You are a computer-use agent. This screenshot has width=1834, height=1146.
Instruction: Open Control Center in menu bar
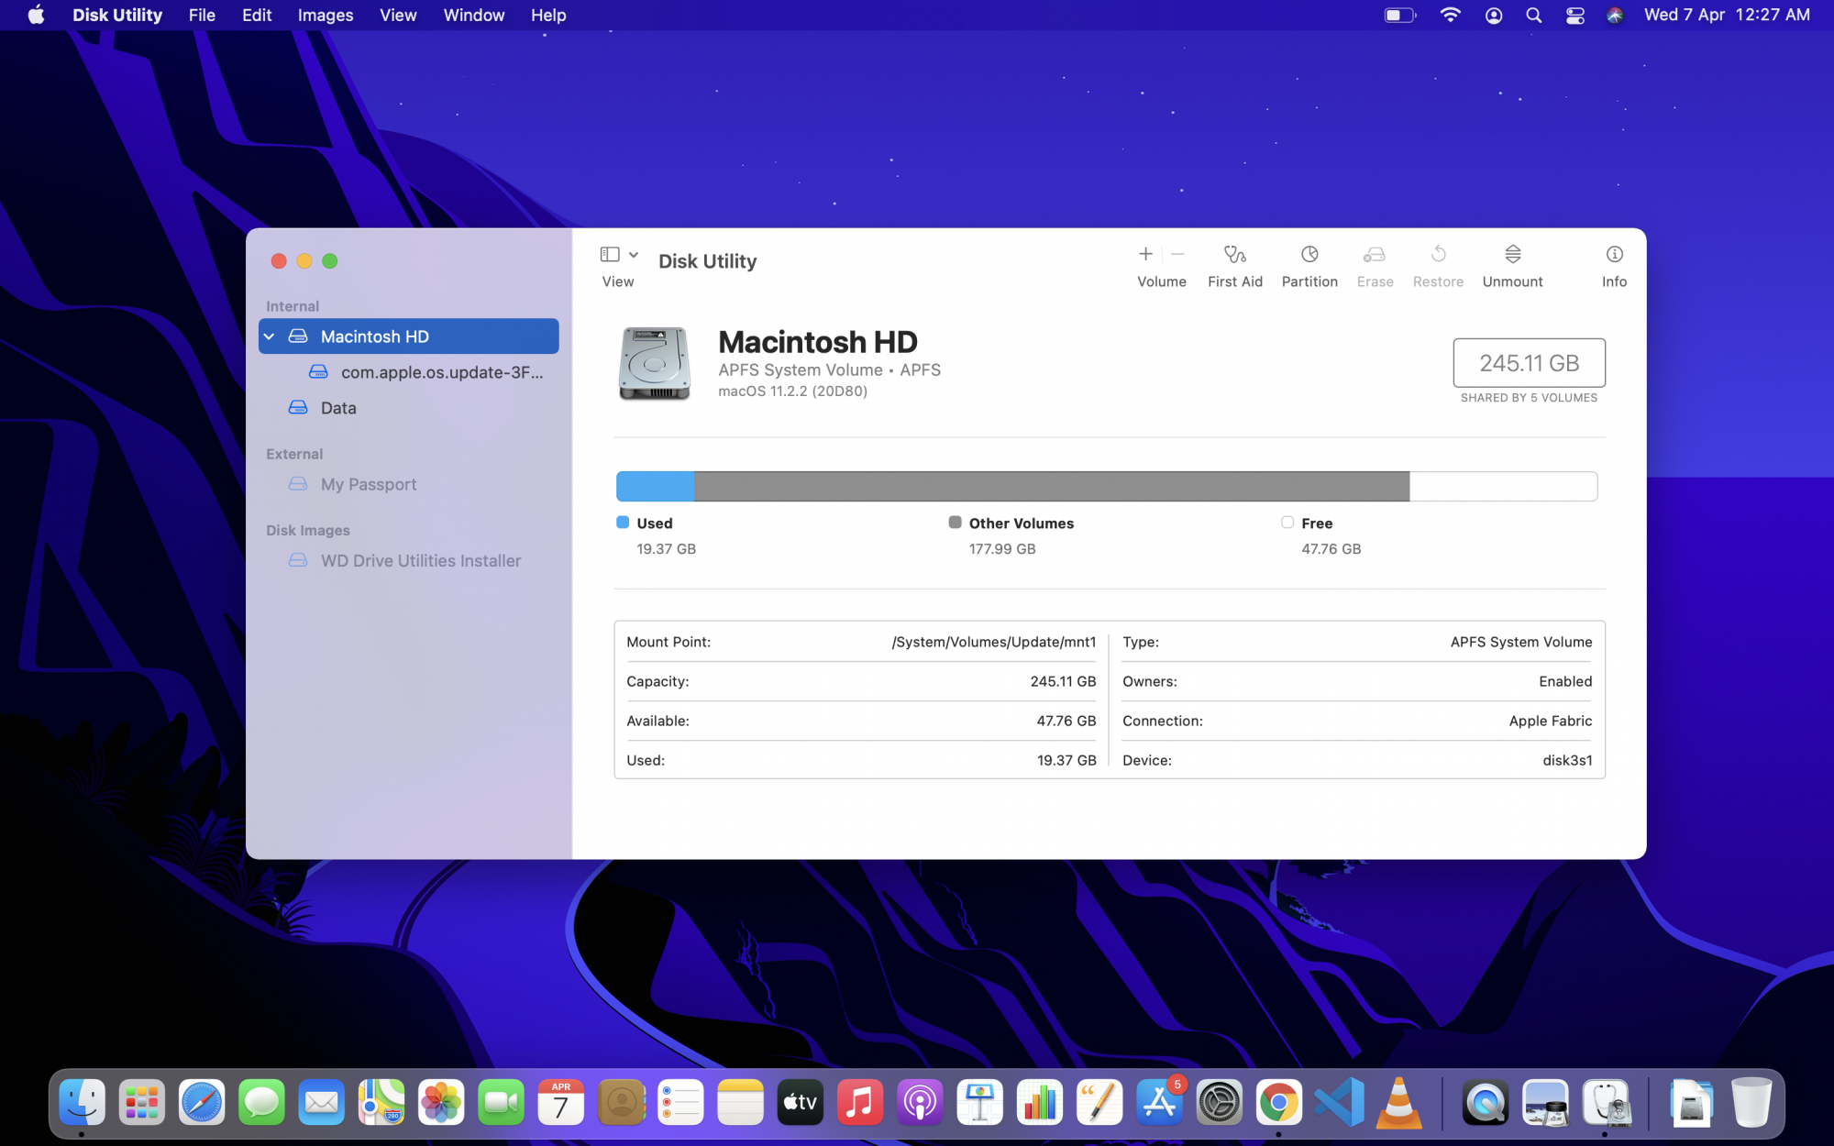1574,16
